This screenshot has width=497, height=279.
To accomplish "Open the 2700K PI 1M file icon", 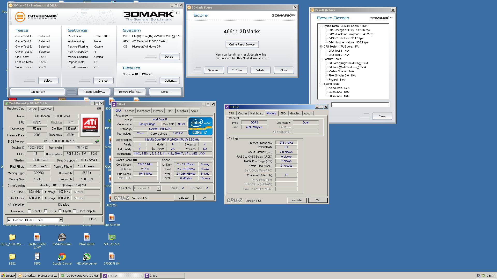I will point(112,259).
